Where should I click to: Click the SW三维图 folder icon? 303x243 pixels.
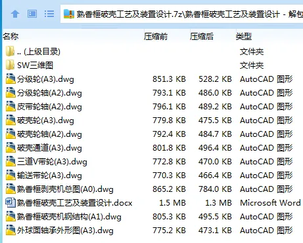pyautogui.click(x=10, y=65)
